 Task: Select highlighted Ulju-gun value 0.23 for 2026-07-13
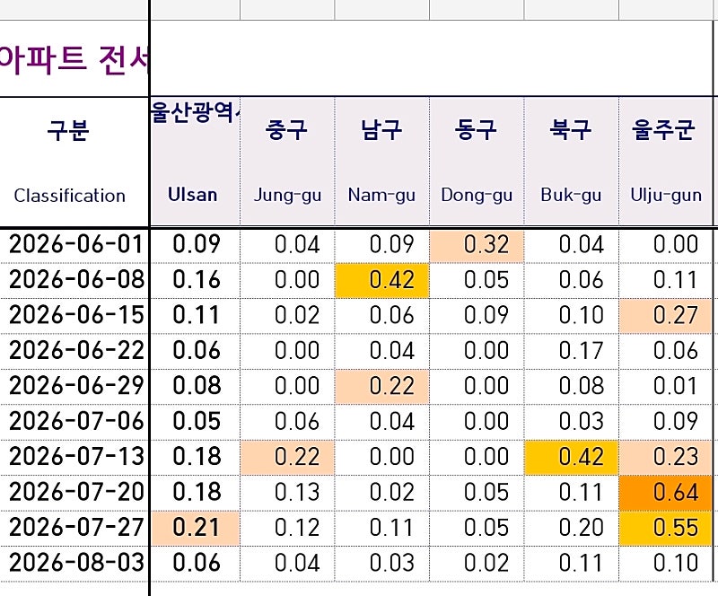(666, 457)
